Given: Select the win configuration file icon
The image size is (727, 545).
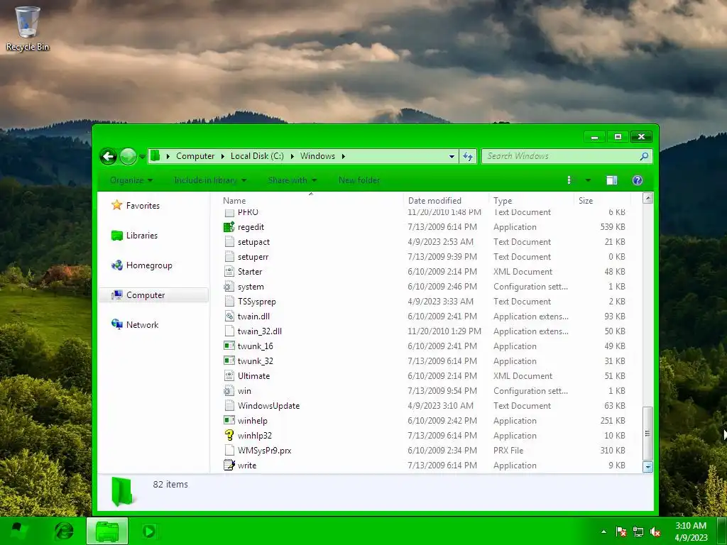Looking at the screenshot, I should (x=229, y=391).
